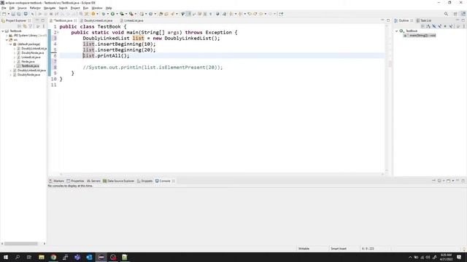The height and width of the screenshot is (262, 467).
Task: Click Collapse All in Outline toolbar
Action: click(x=423, y=26)
